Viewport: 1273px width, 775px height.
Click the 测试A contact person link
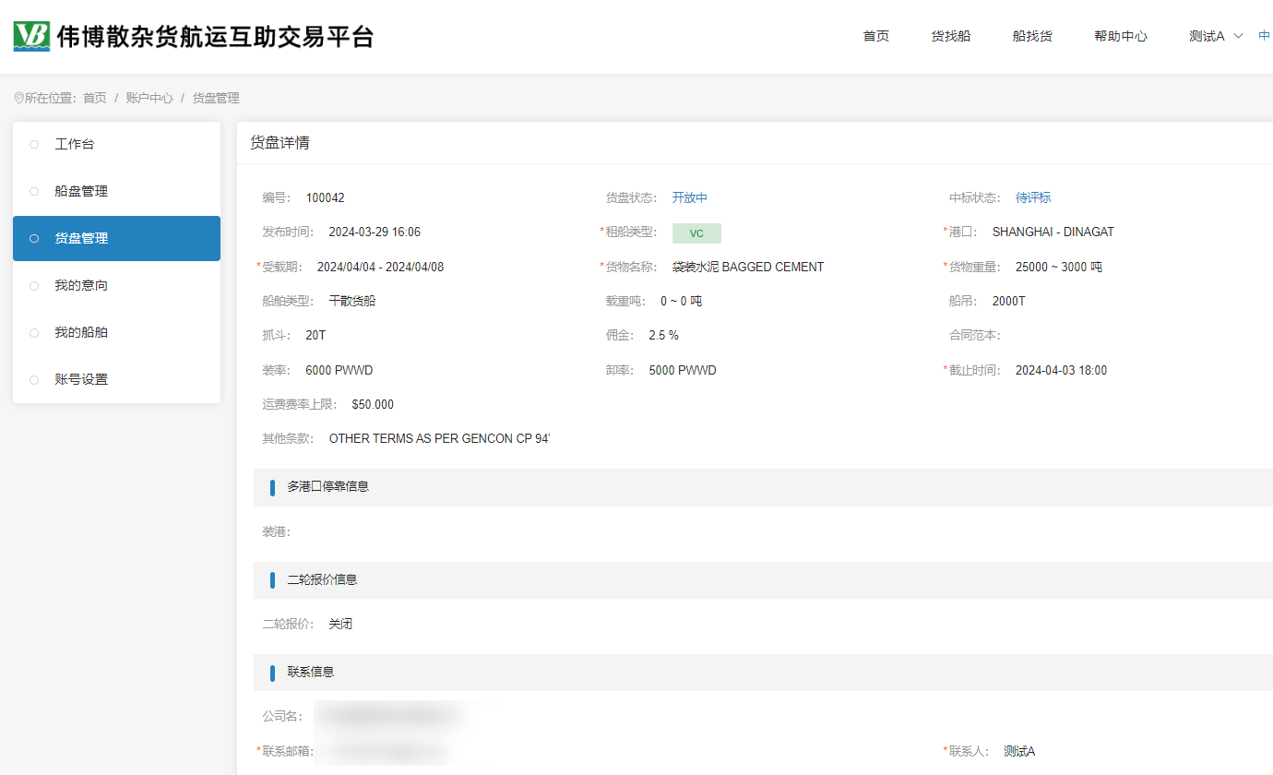[x=1019, y=751]
